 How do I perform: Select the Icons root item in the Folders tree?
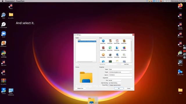point(79,40)
